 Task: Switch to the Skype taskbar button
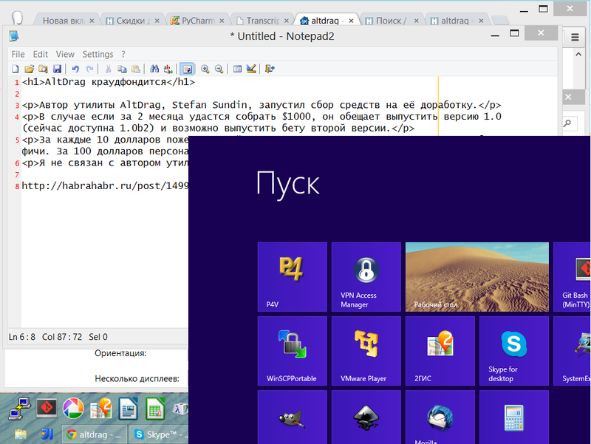point(159,434)
